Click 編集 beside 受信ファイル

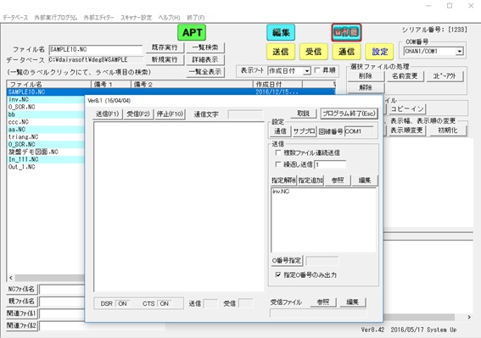tap(353, 302)
